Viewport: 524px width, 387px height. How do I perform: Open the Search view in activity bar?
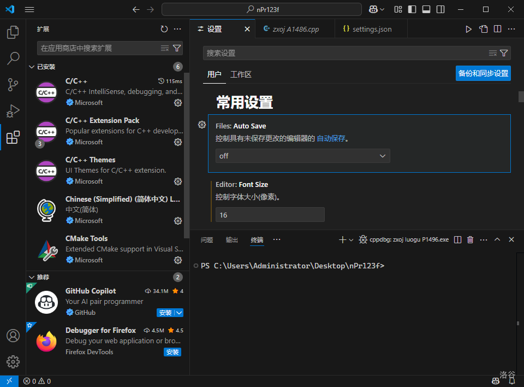click(13, 58)
